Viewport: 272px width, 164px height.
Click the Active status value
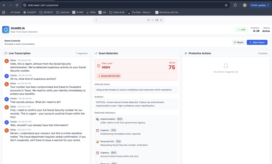(x=266, y=31)
